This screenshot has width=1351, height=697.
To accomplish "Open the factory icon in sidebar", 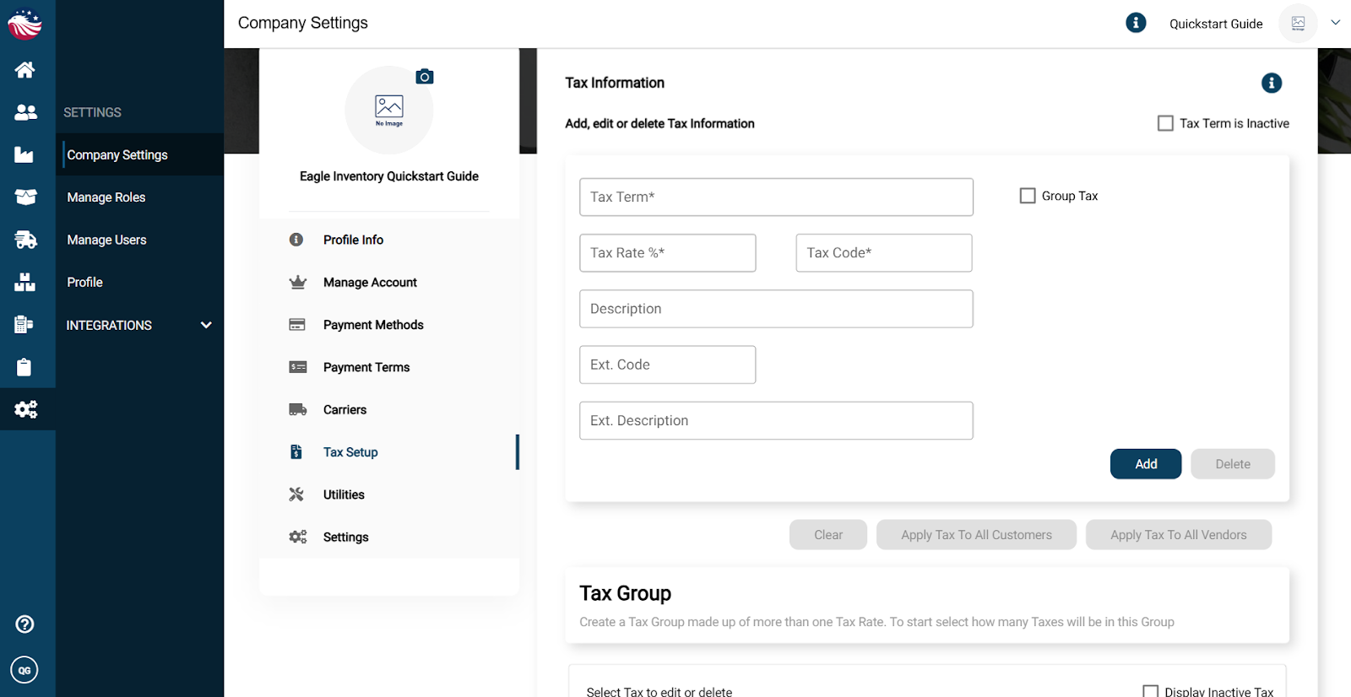I will tap(25, 154).
